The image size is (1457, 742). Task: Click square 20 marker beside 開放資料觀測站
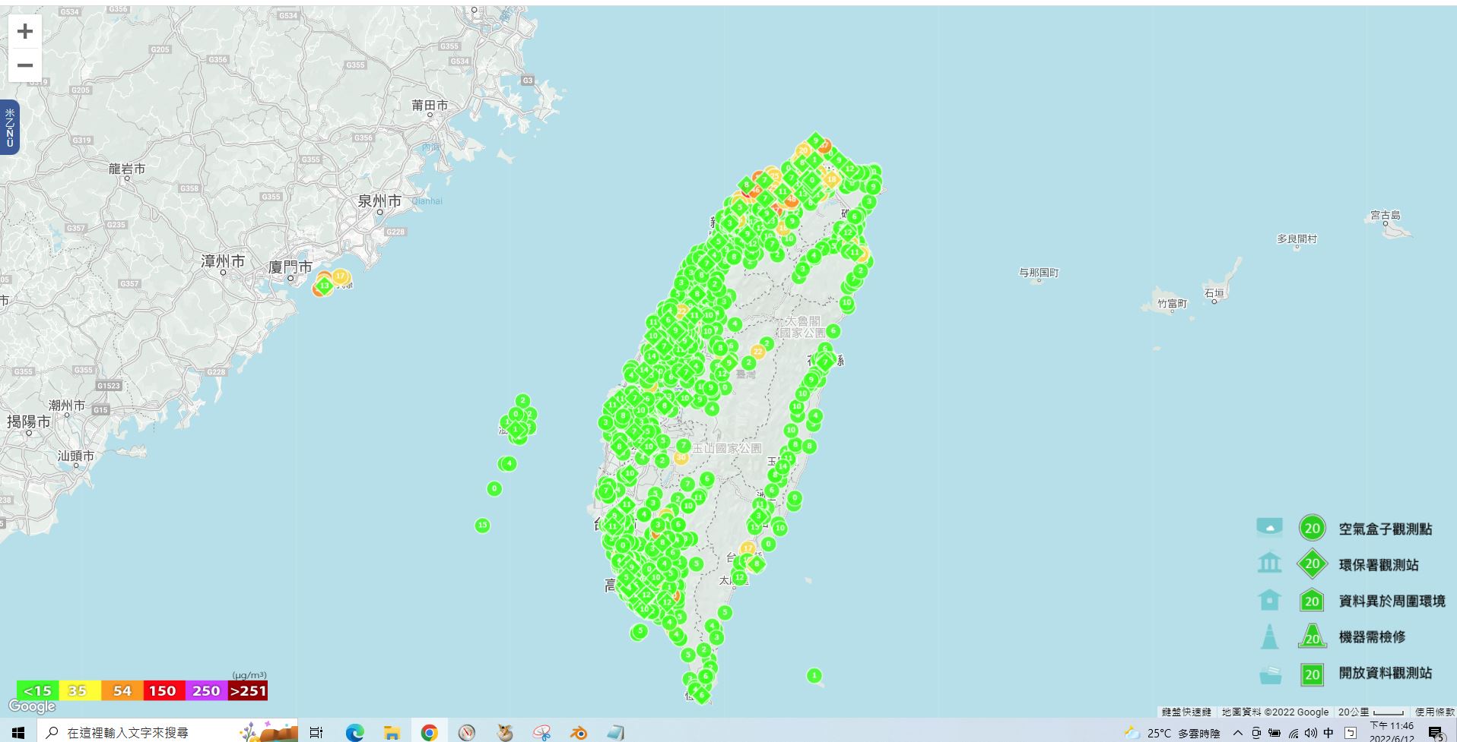pyautogui.click(x=1312, y=674)
